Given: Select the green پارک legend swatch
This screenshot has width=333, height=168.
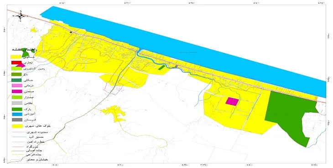Looking at the screenshot, I should 16,109.
